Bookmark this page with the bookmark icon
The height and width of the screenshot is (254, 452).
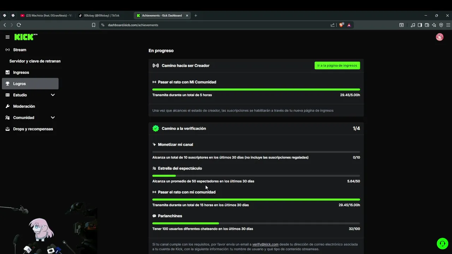click(x=94, y=25)
